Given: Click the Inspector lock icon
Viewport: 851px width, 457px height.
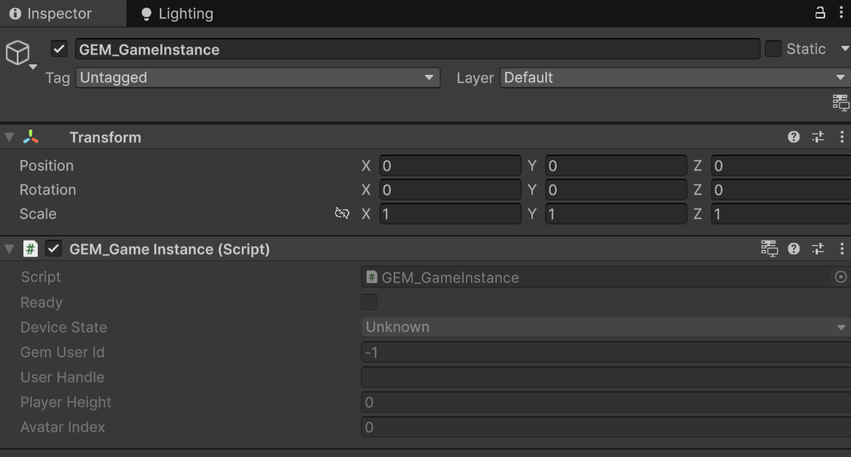Looking at the screenshot, I should tap(820, 13).
